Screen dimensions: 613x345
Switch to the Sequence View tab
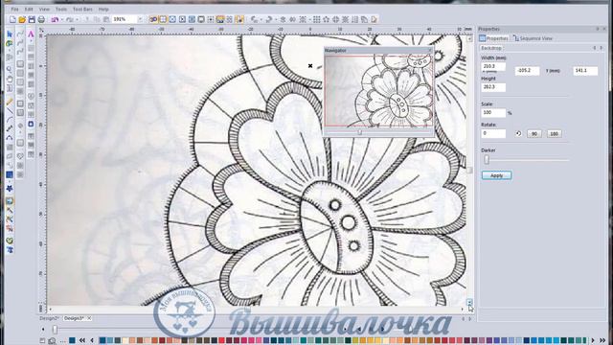click(534, 38)
